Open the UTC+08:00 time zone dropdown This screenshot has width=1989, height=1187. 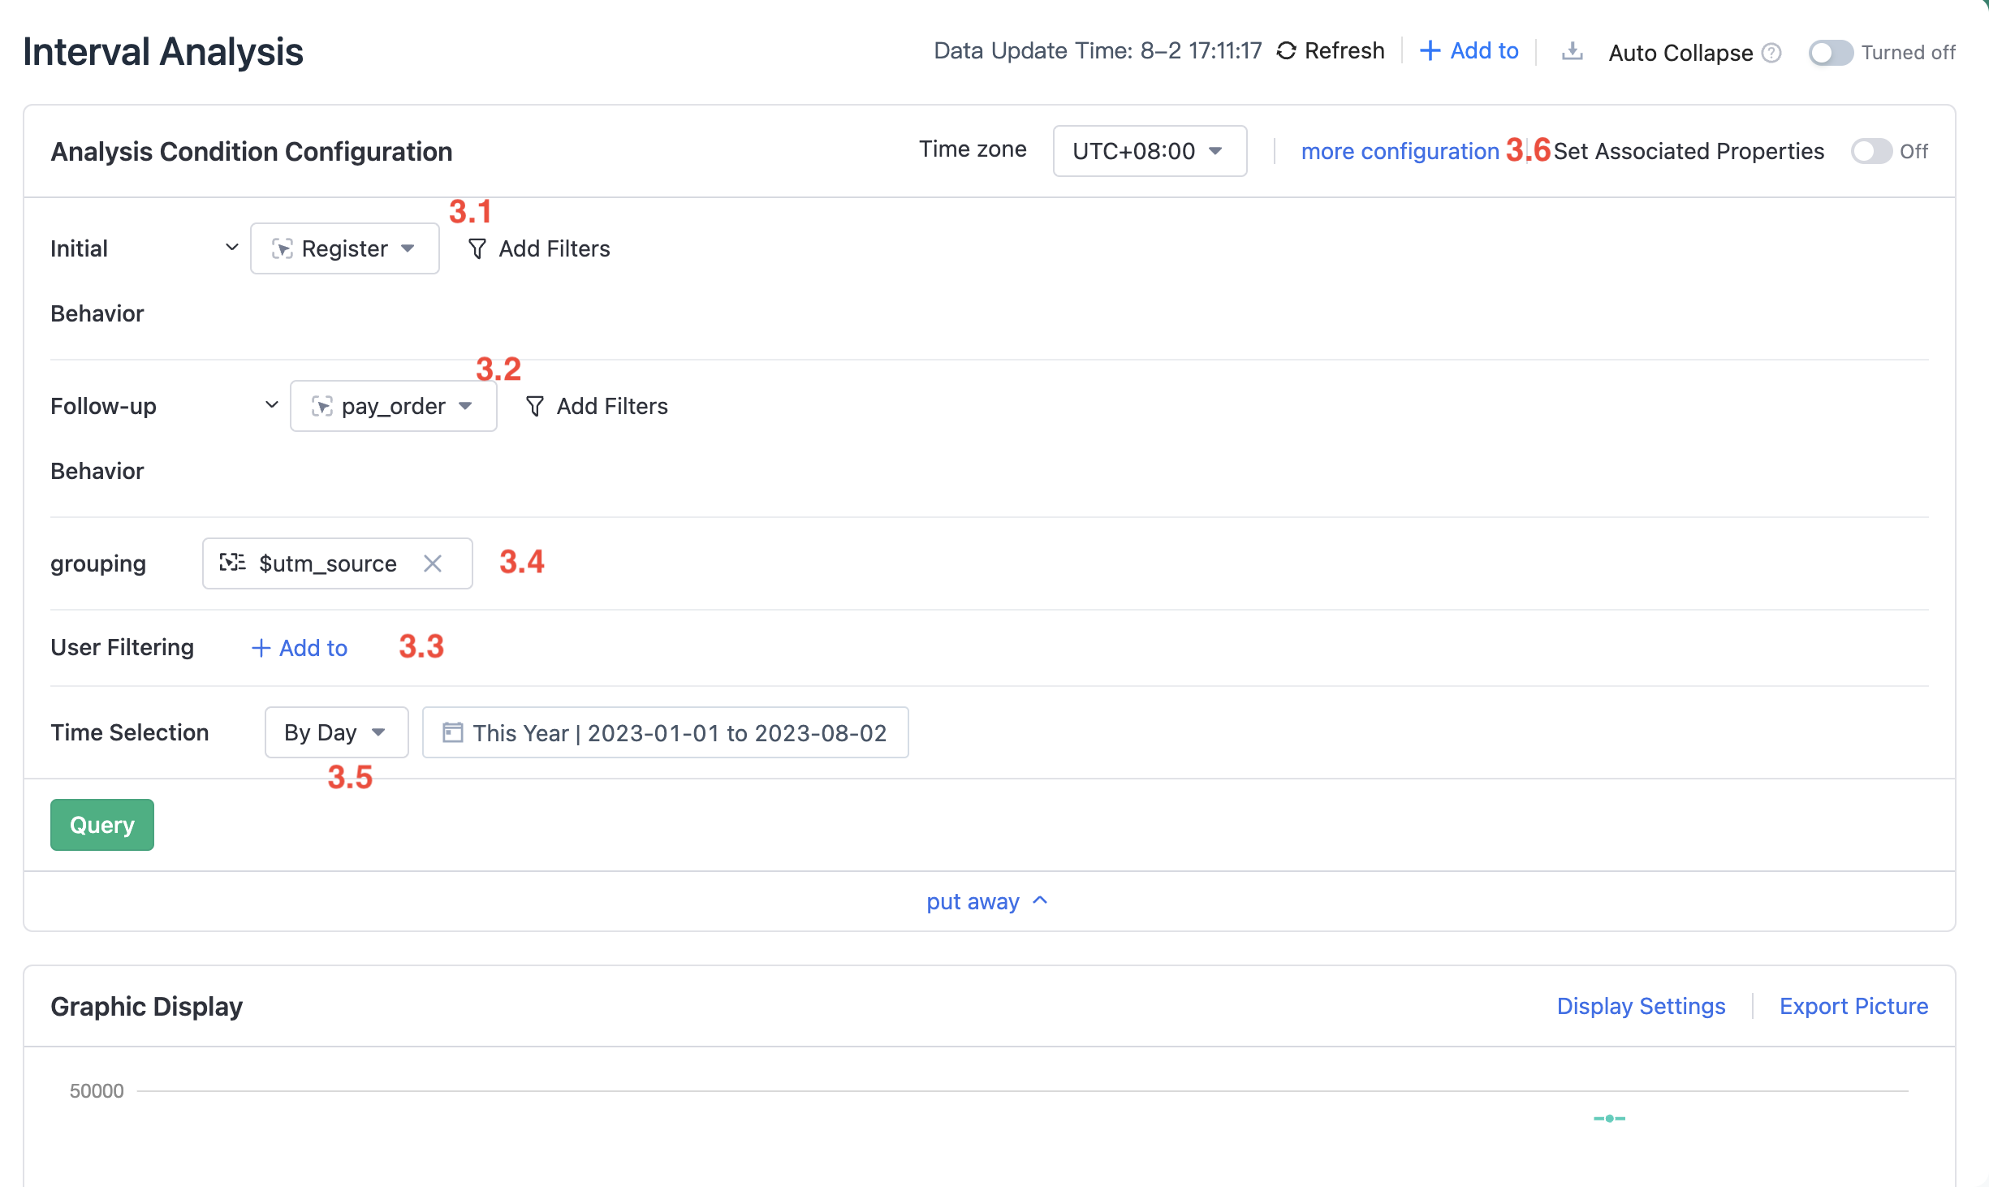[x=1149, y=151]
